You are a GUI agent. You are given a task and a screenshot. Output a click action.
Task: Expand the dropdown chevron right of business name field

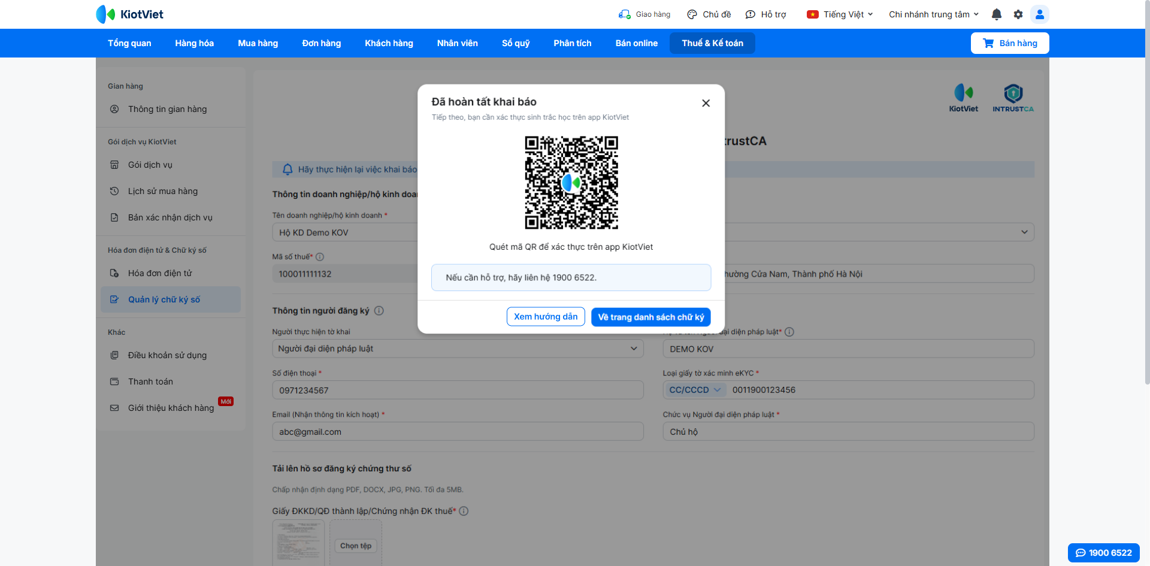pos(1024,232)
